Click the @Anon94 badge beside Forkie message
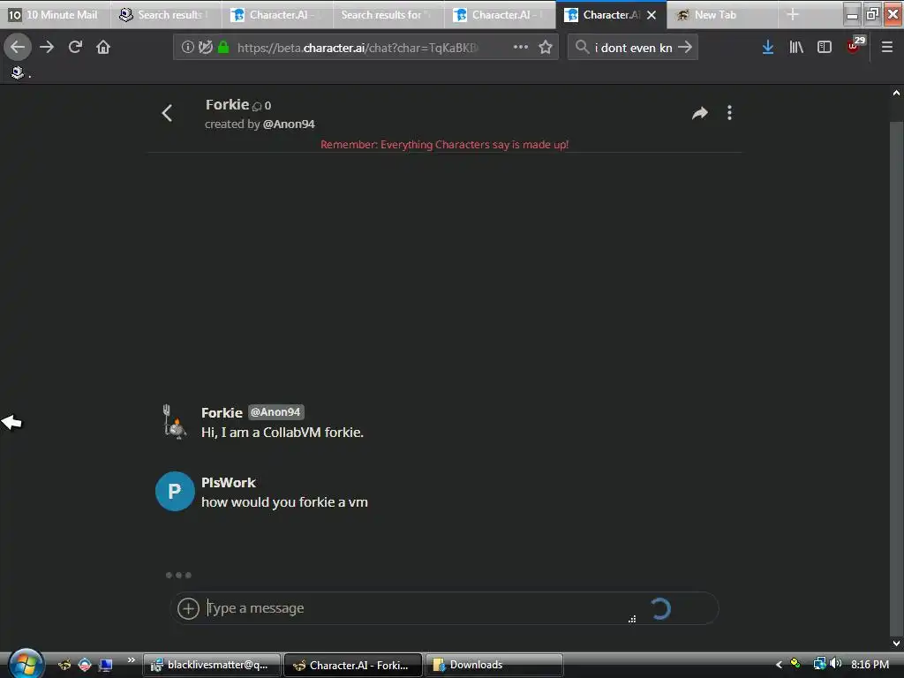The width and height of the screenshot is (904, 678). point(276,412)
